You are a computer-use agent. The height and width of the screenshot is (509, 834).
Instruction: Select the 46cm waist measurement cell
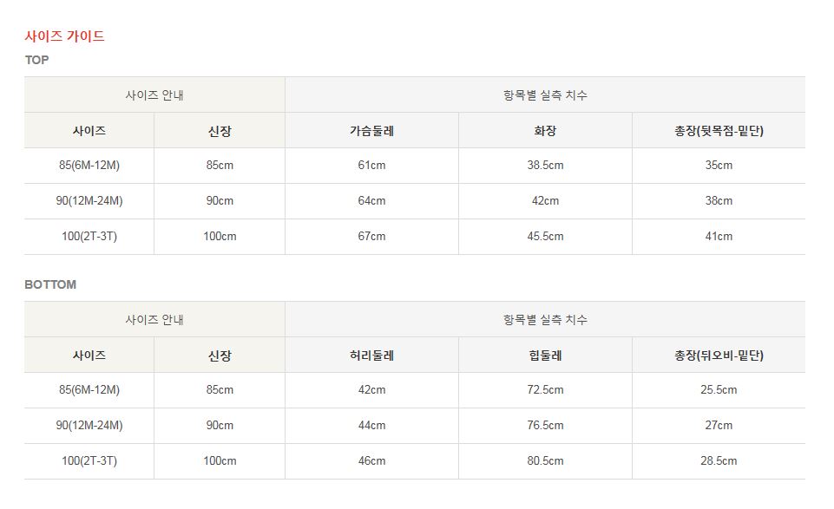coord(371,460)
